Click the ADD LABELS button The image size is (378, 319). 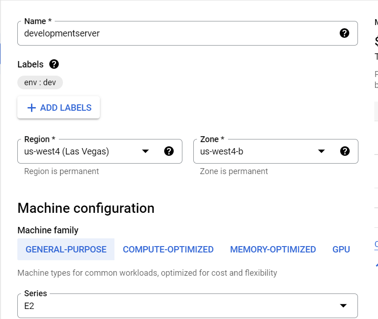[58, 107]
